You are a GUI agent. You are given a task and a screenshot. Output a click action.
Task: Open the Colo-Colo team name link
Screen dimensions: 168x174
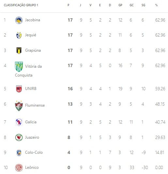pyautogui.click(x=34, y=152)
